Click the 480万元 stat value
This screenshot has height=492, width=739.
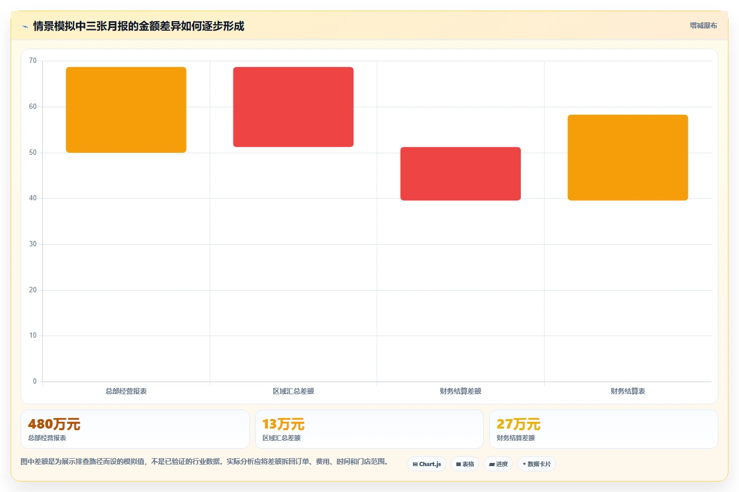pos(54,424)
